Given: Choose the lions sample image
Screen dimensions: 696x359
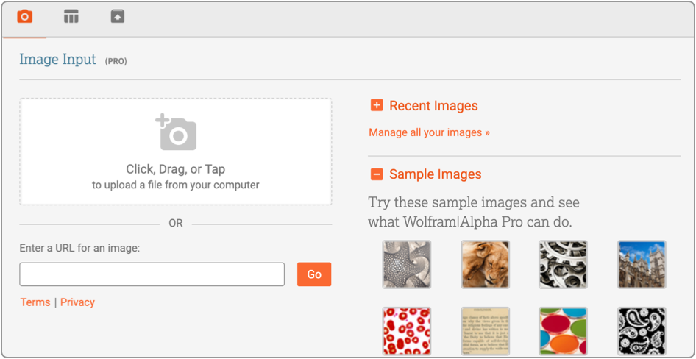Looking at the screenshot, I should coord(485,265).
